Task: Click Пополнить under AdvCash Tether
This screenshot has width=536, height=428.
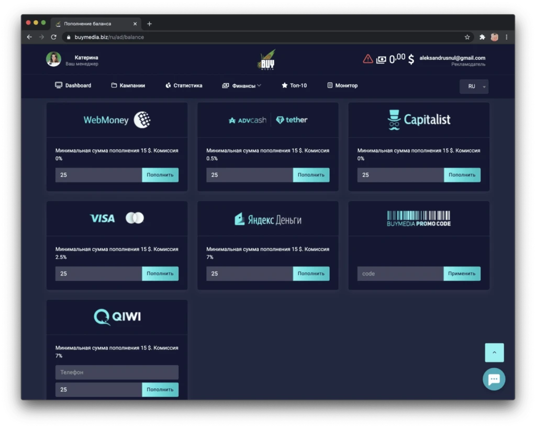Action: [x=311, y=175]
